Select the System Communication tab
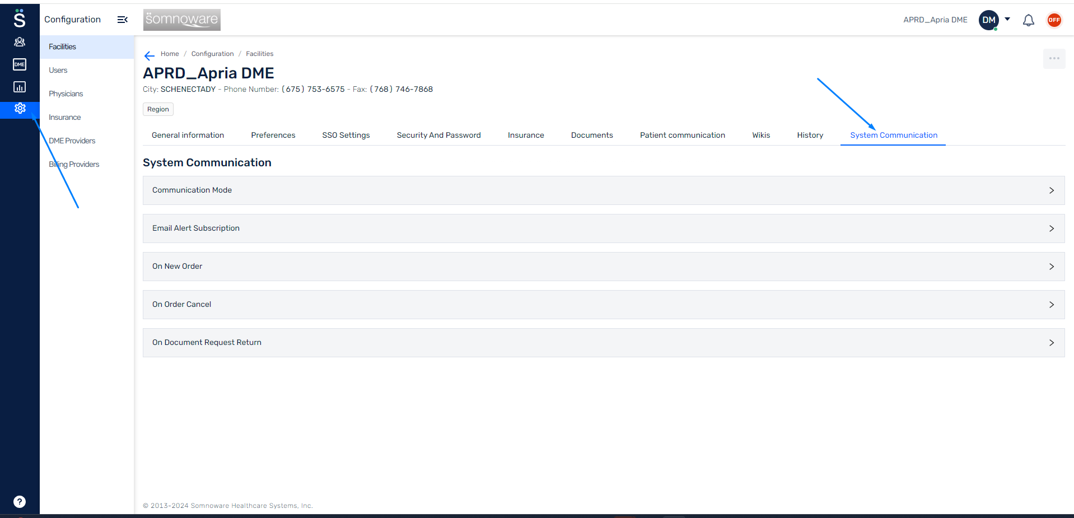The width and height of the screenshot is (1074, 518). [894, 135]
